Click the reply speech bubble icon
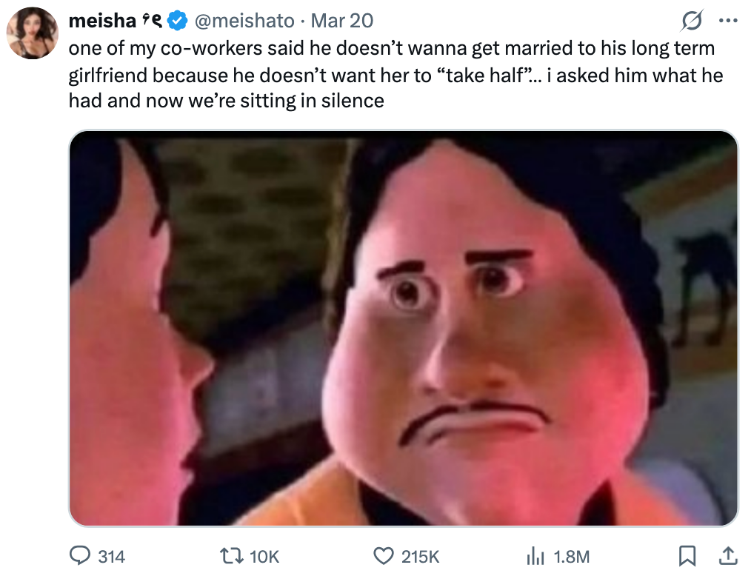 click(x=79, y=555)
